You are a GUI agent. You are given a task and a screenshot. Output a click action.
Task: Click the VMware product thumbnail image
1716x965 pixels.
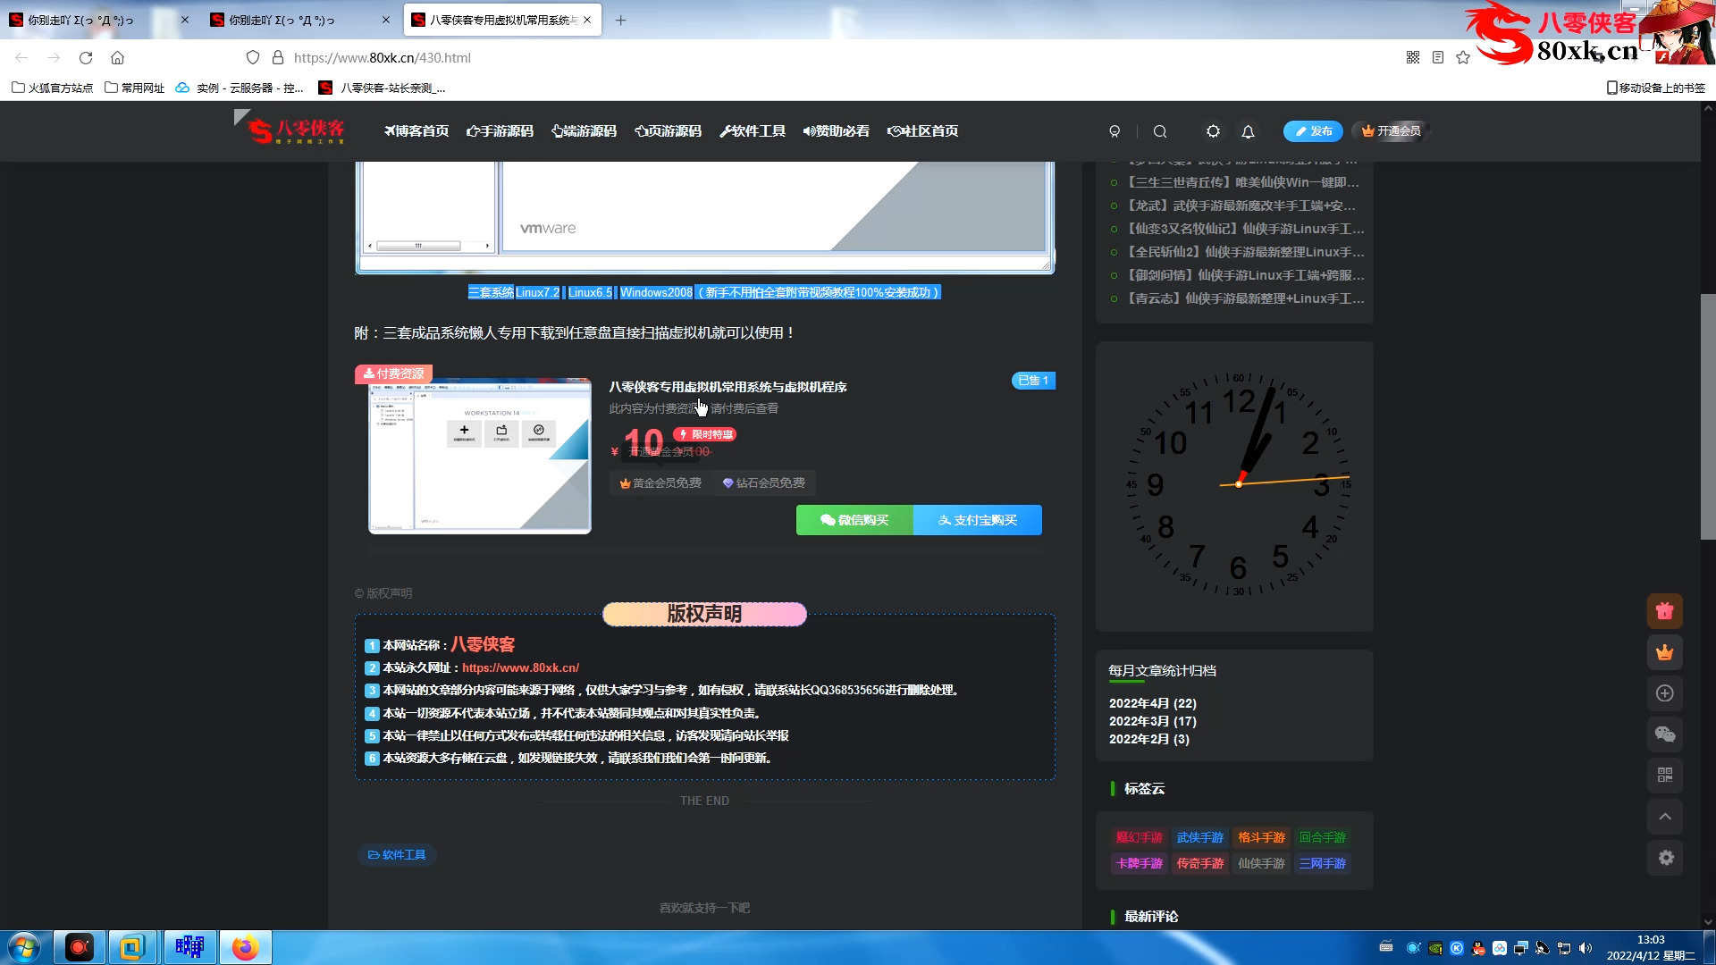(x=480, y=456)
